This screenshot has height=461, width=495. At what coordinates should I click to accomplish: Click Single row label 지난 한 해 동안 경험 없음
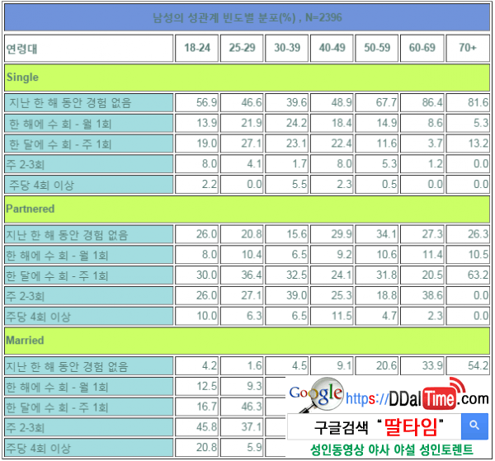click(89, 102)
